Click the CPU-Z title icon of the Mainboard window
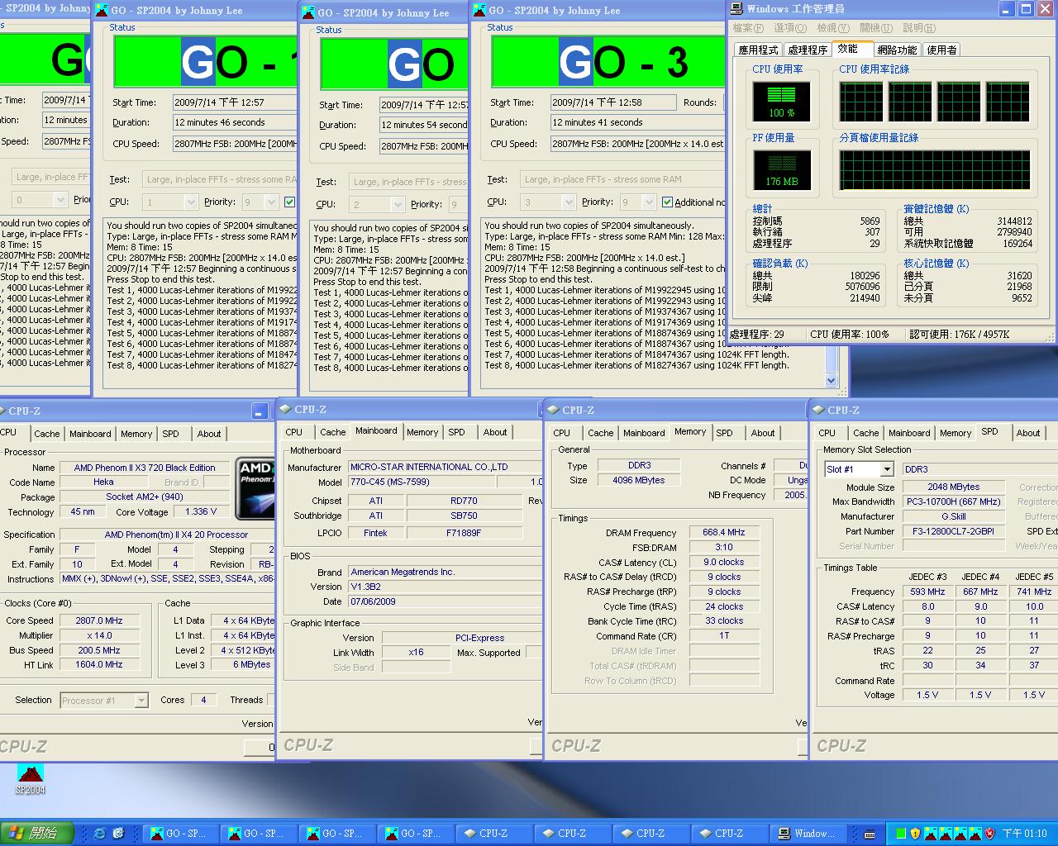The height and width of the screenshot is (846, 1058). (285, 409)
